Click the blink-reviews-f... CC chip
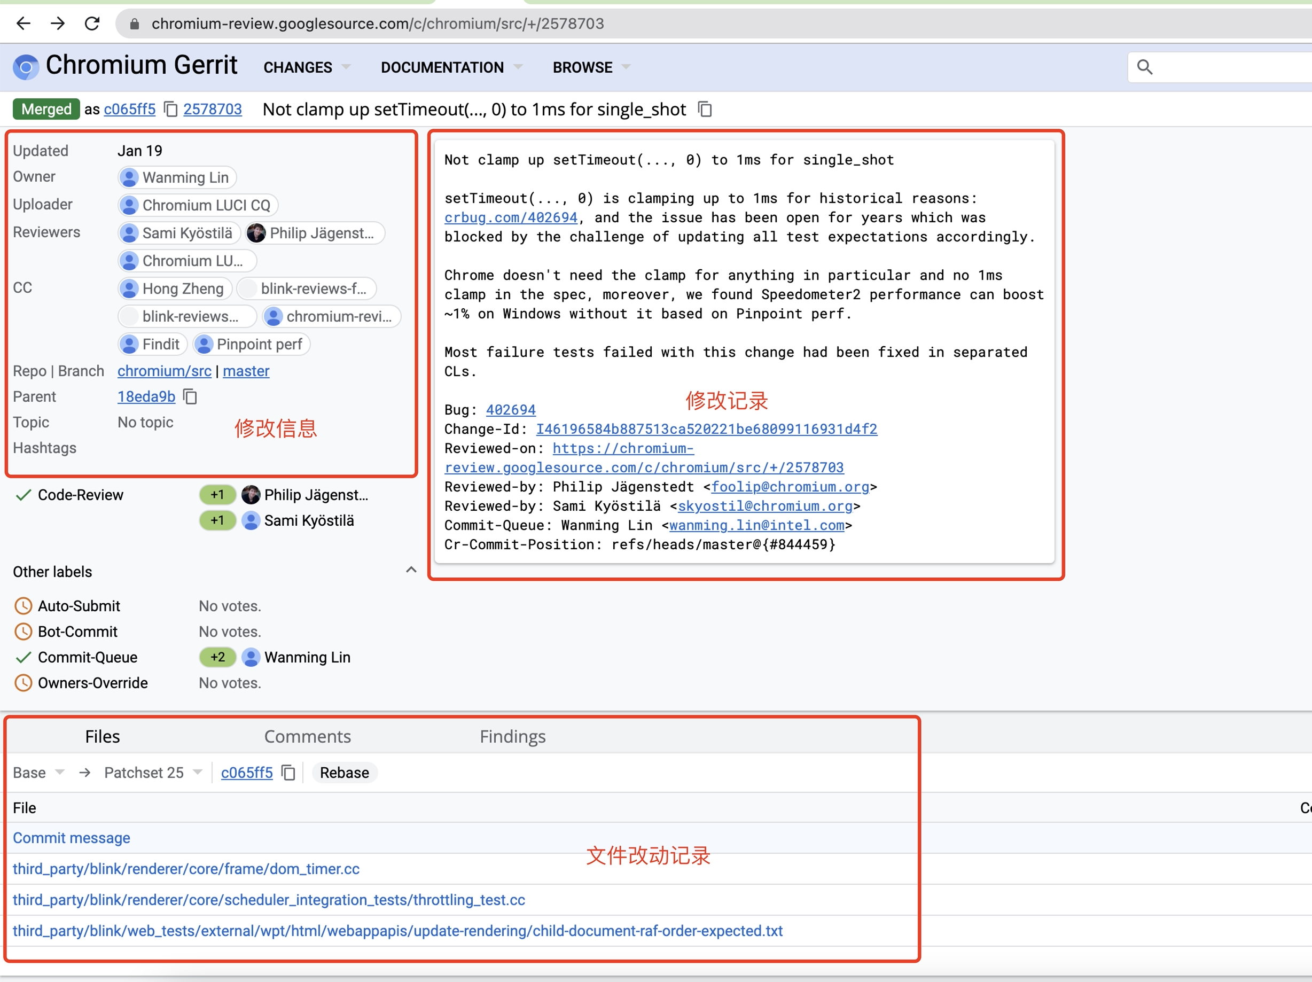 pyautogui.click(x=306, y=289)
